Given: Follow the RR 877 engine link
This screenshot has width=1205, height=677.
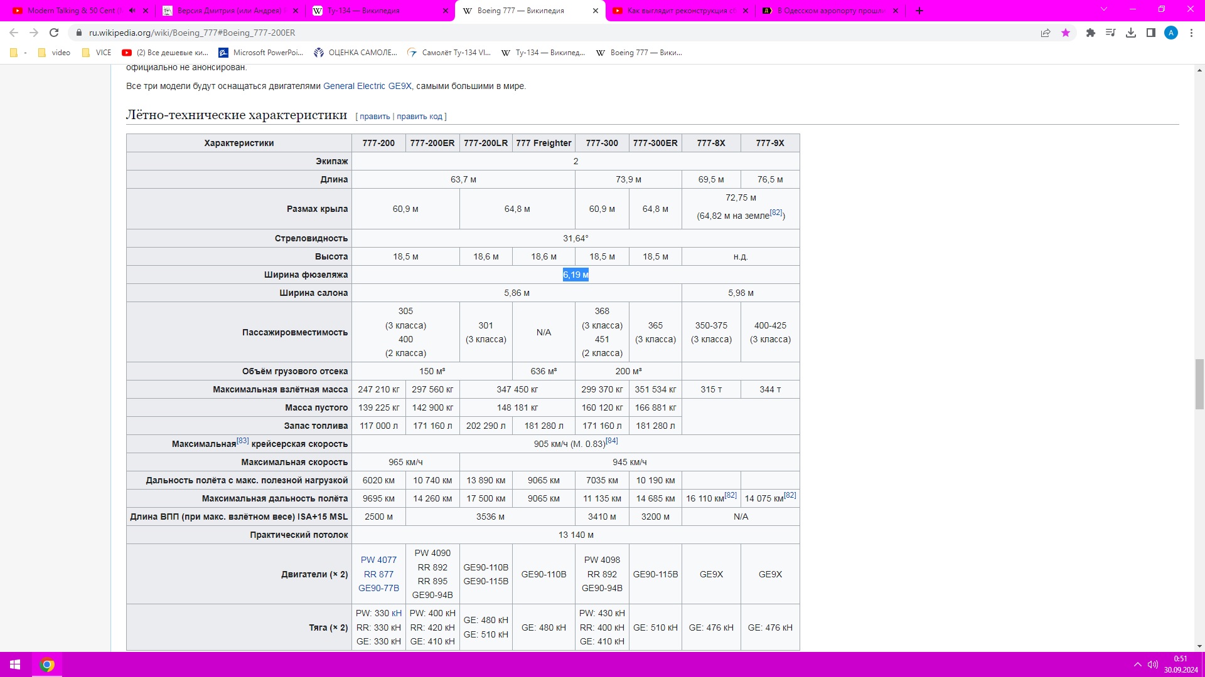Looking at the screenshot, I should (378, 574).
